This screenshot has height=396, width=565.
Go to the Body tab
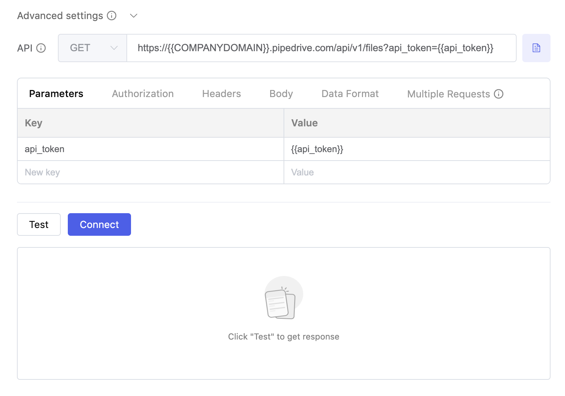pos(281,94)
